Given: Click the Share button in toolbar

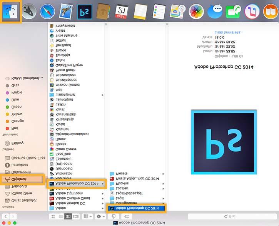Looking at the screenshot, I should point(114,216).
